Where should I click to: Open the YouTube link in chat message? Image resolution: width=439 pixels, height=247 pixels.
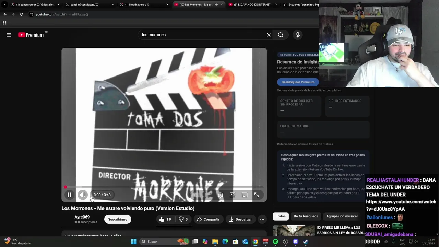[401, 205]
